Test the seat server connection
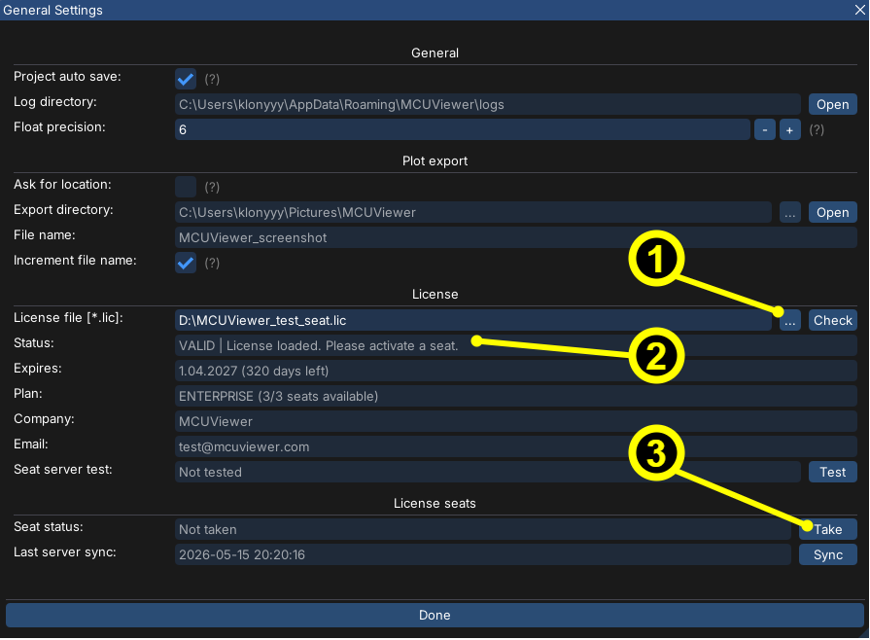The height and width of the screenshot is (640, 870). click(832, 473)
